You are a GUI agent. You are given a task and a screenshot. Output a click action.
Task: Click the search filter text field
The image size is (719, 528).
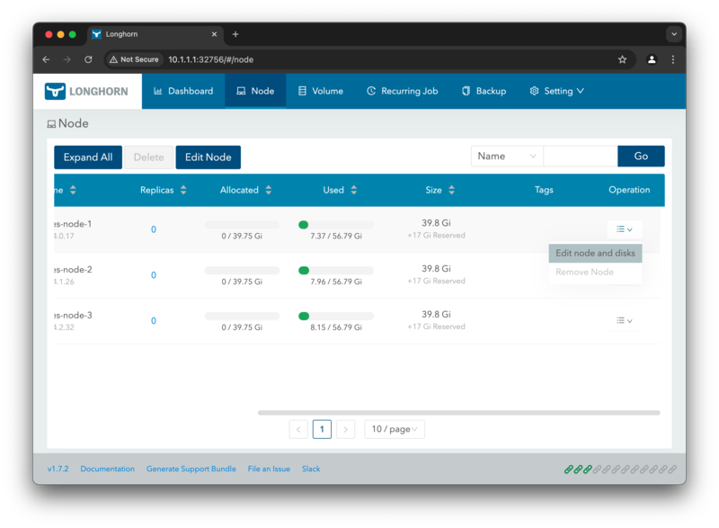[x=581, y=157]
